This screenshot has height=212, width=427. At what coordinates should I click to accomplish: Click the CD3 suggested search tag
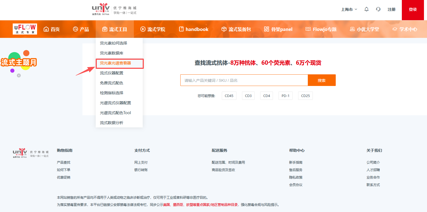[x=248, y=96]
